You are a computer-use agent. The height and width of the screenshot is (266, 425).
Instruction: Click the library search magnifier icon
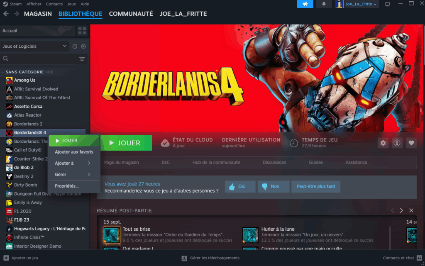pos(5,59)
